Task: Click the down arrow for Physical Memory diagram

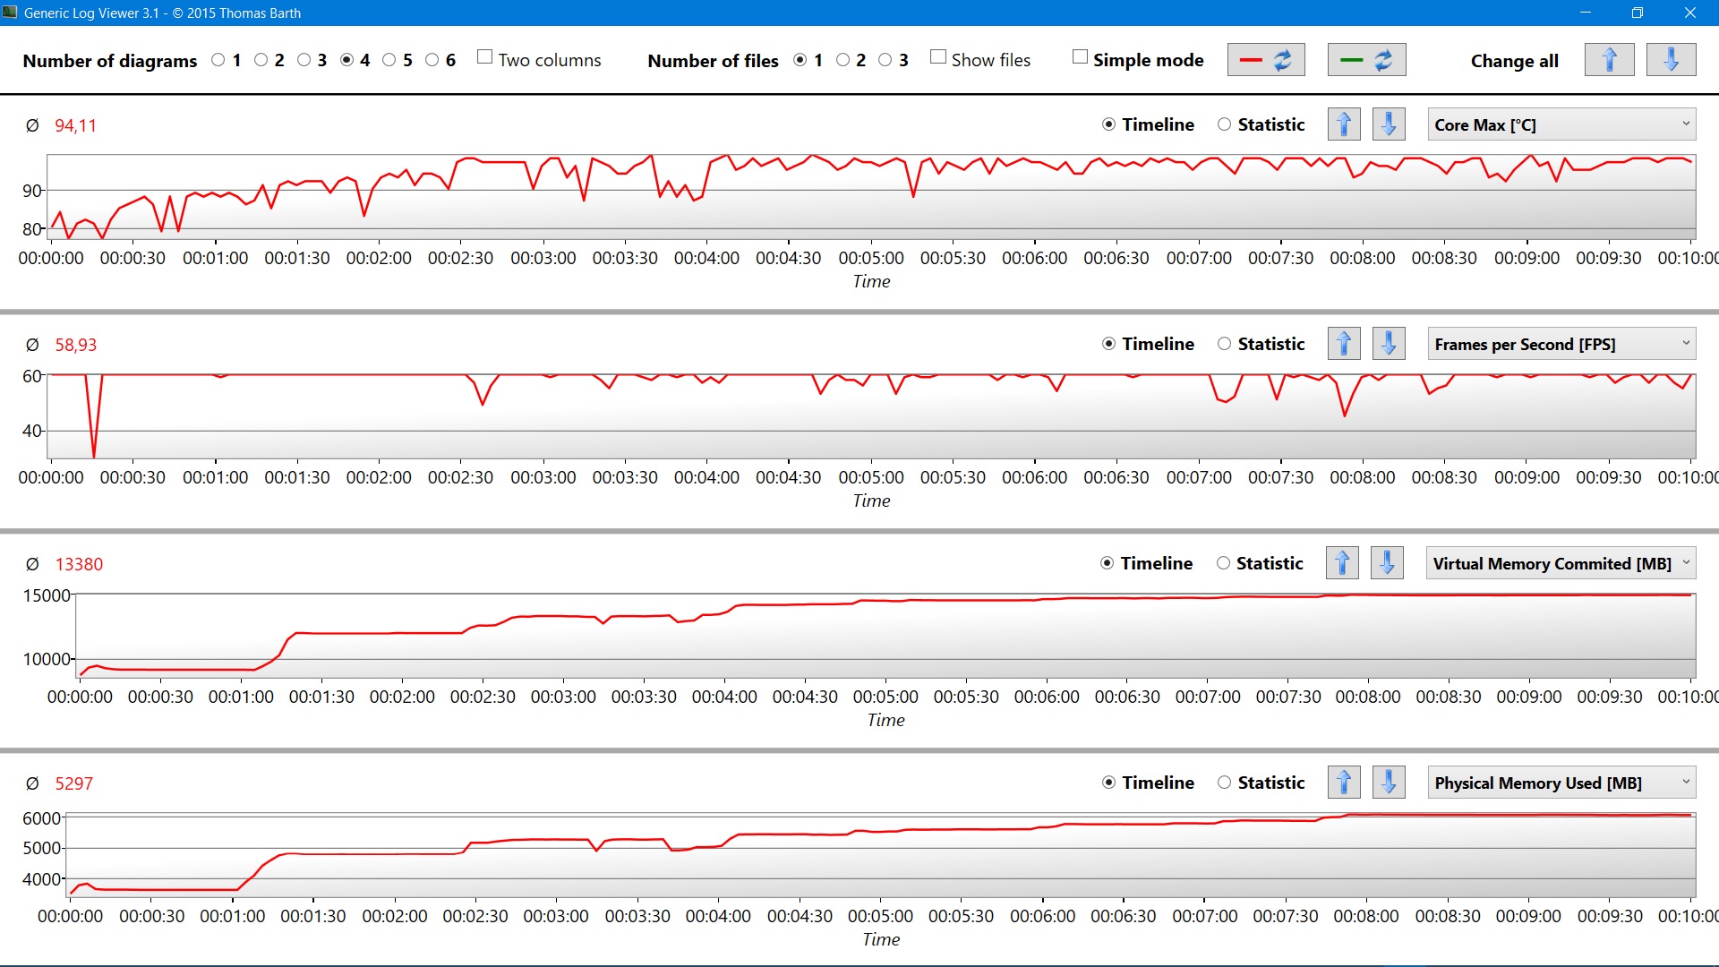Action: click(x=1388, y=783)
